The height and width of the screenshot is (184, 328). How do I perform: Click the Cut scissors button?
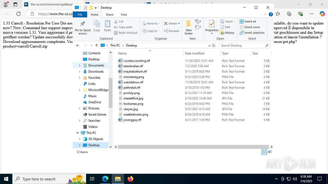click(119, 21)
